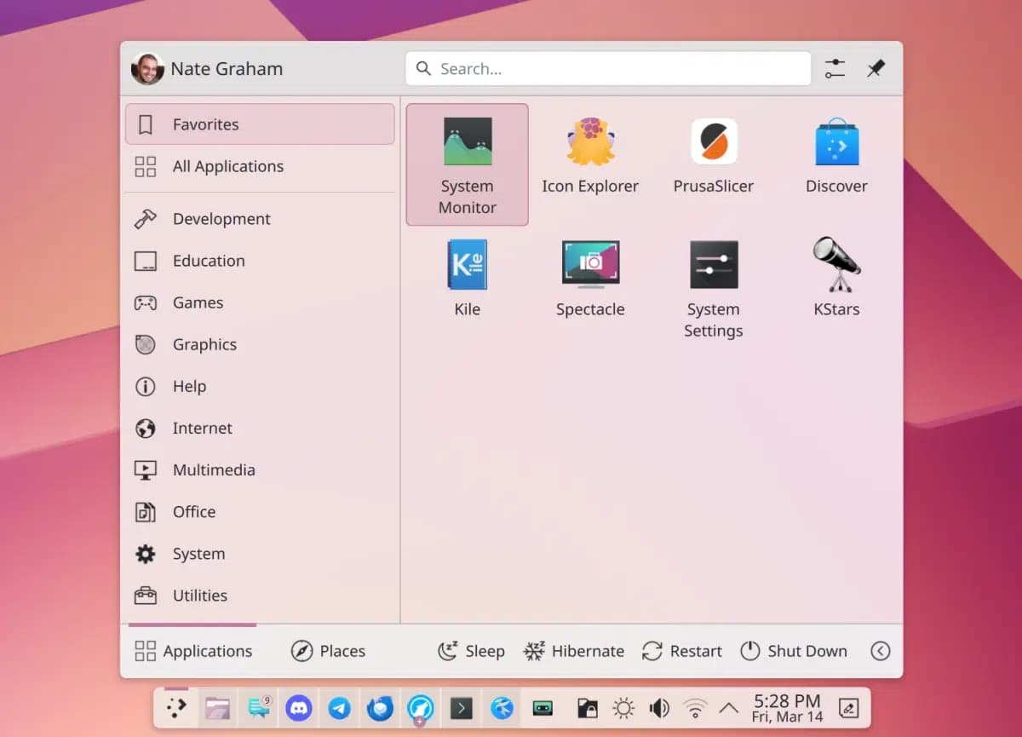Expand more power options chevron
Image resolution: width=1022 pixels, height=737 pixels.
[881, 651]
